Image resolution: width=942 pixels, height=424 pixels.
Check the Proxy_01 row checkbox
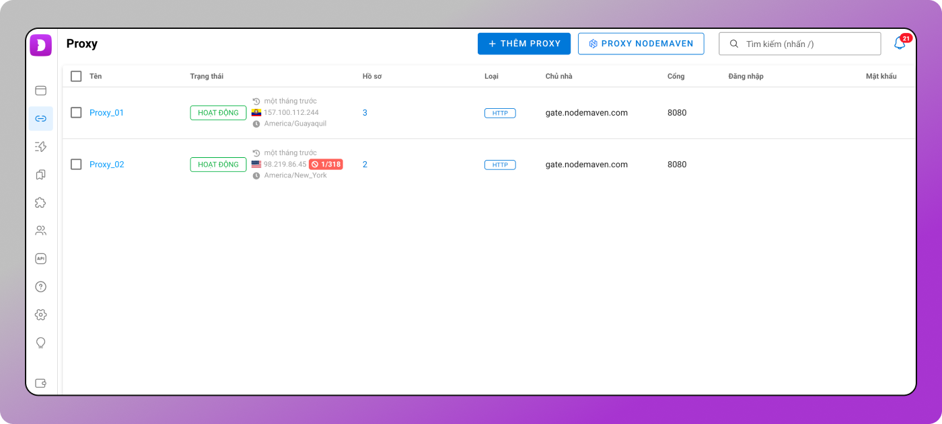click(x=76, y=113)
